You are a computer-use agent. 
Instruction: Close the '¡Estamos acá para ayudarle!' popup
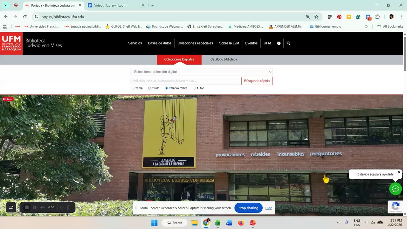pyautogui.click(x=399, y=172)
